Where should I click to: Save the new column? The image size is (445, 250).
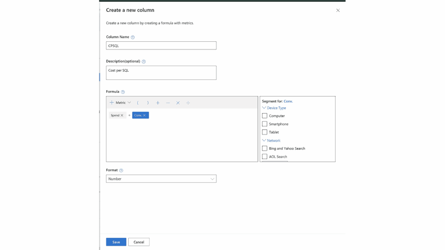point(116,242)
